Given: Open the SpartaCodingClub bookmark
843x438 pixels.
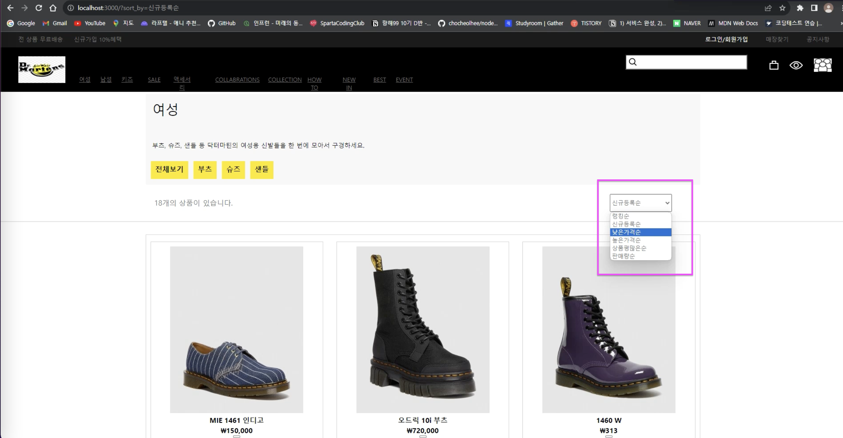Looking at the screenshot, I should click(337, 23).
